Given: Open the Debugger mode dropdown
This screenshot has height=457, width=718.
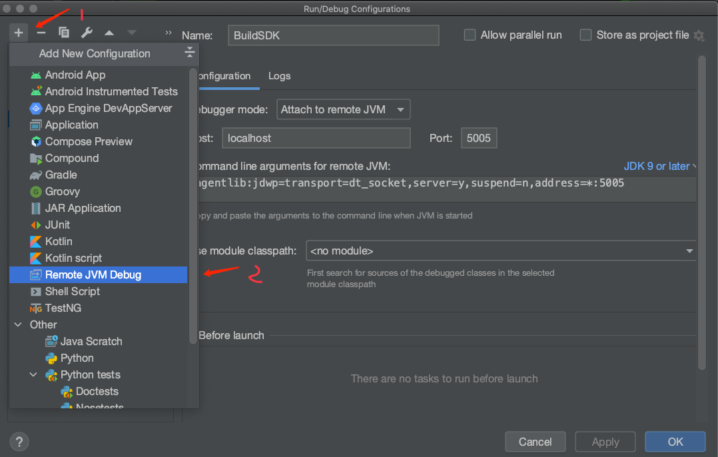Looking at the screenshot, I should pyautogui.click(x=344, y=109).
